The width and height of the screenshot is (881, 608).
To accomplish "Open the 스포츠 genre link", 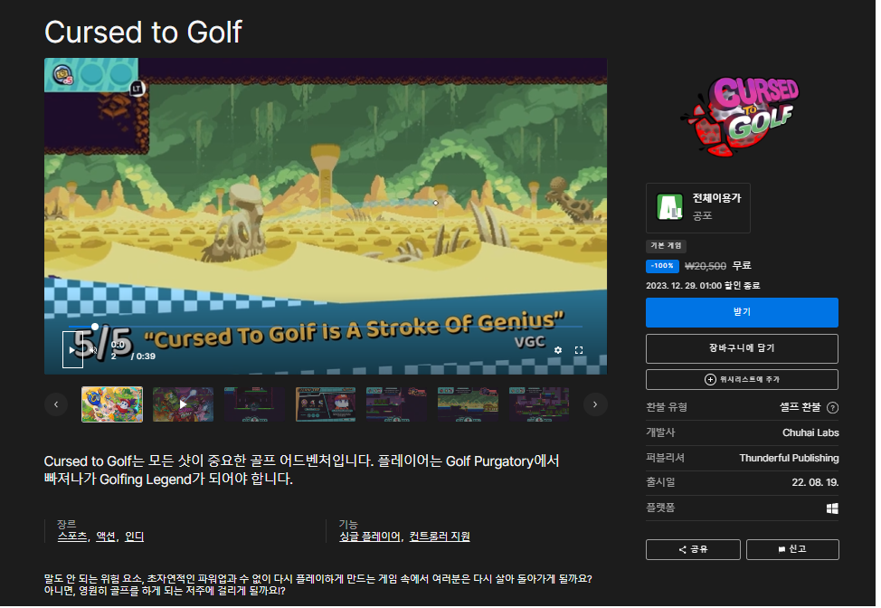I will pos(72,537).
